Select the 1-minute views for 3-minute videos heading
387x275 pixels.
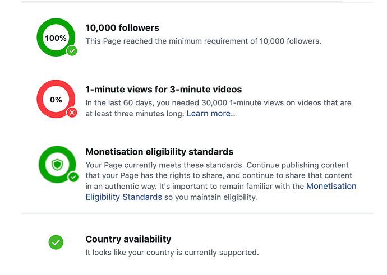pos(164,90)
